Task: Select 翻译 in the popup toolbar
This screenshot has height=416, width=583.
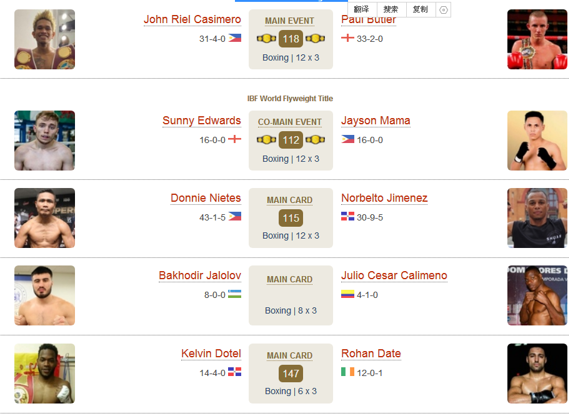Action: (362, 9)
